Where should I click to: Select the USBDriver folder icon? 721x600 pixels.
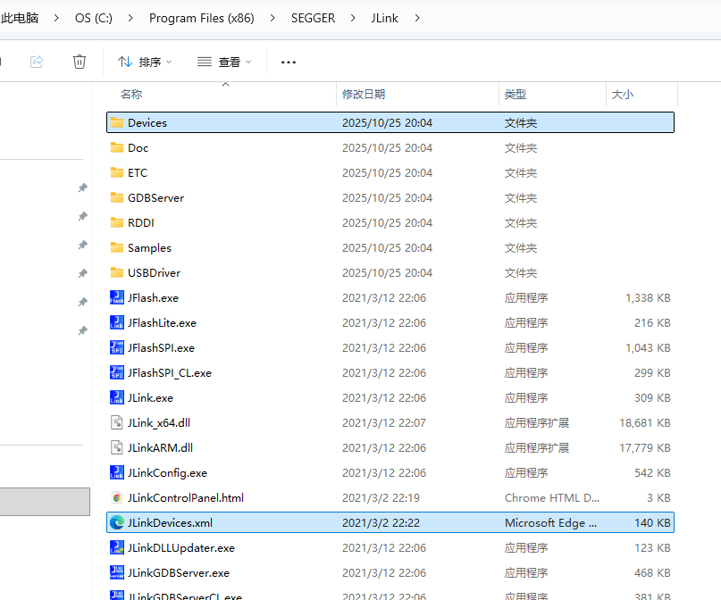coord(117,272)
